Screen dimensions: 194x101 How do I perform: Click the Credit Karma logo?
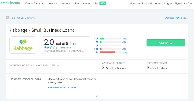(x=11, y=3)
